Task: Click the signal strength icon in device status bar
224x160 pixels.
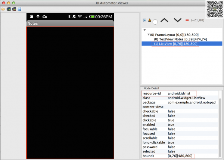Action: (85, 17)
